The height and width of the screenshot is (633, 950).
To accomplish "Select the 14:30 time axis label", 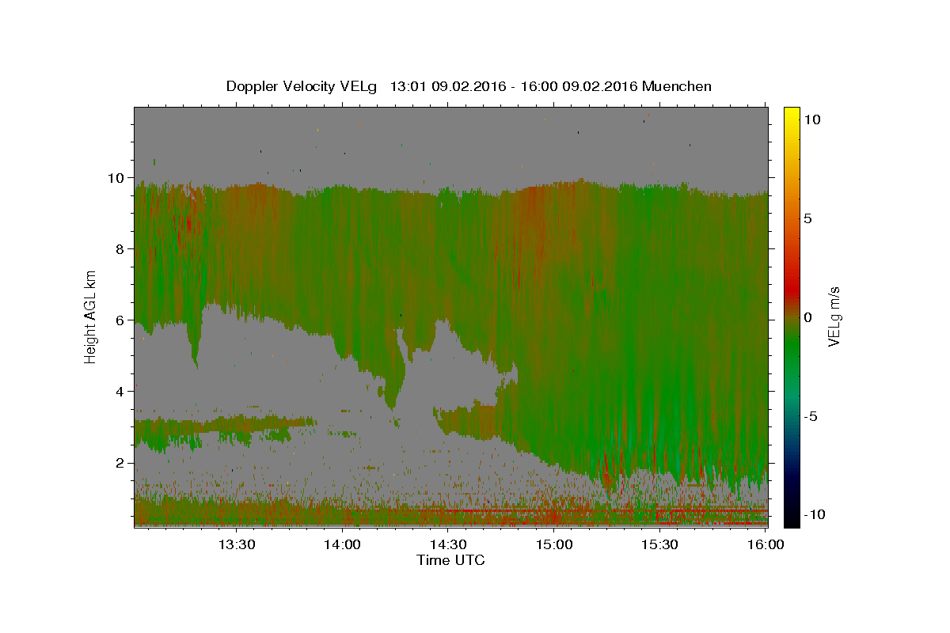I will (448, 544).
